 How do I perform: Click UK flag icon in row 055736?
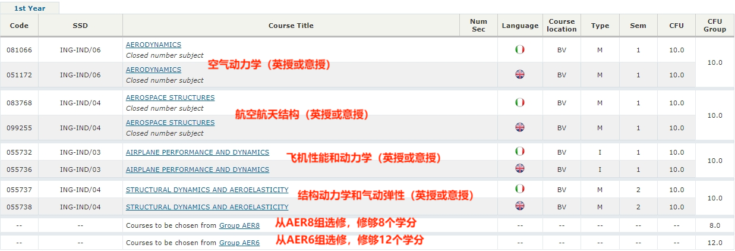pos(520,169)
